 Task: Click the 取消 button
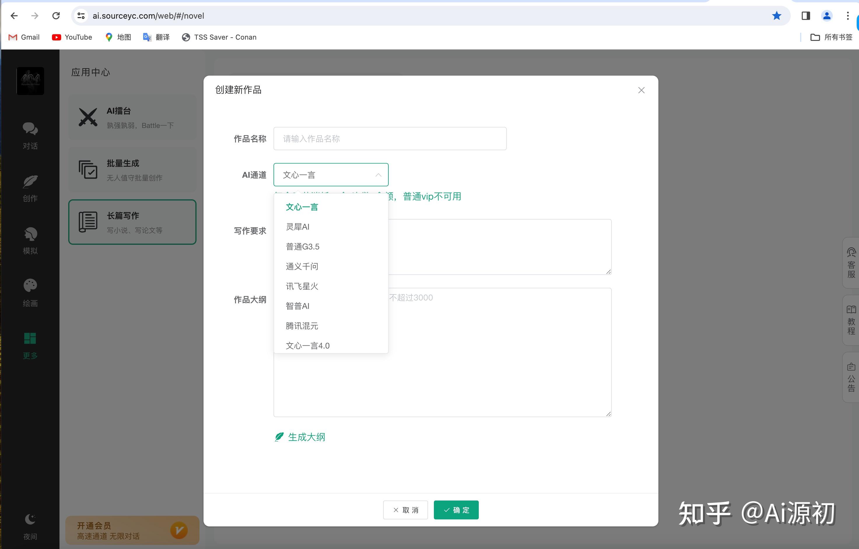[405, 510]
